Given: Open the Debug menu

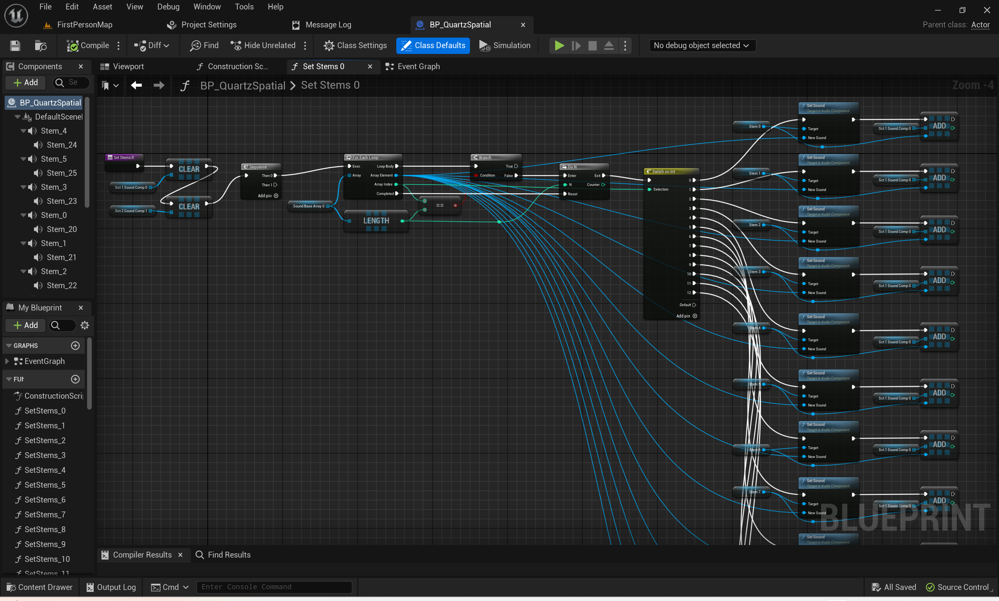Looking at the screenshot, I should [x=168, y=6].
